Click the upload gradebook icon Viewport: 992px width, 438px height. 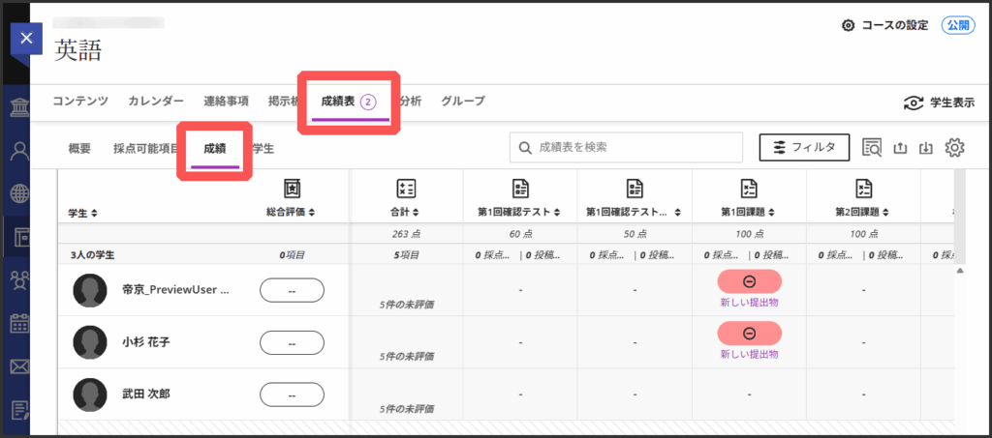coord(899,148)
